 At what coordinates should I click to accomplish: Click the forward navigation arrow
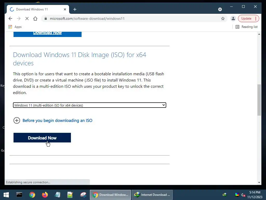19,18
